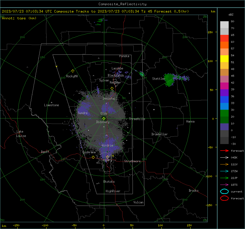Pick the lightest gray 80–70 dBZ swatch
The image size is (245, 229).
click(x=224, y=25)
